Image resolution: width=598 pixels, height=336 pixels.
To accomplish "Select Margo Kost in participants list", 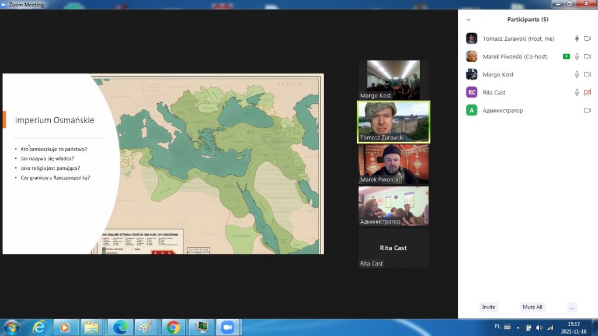I will [x=498, y=75].
